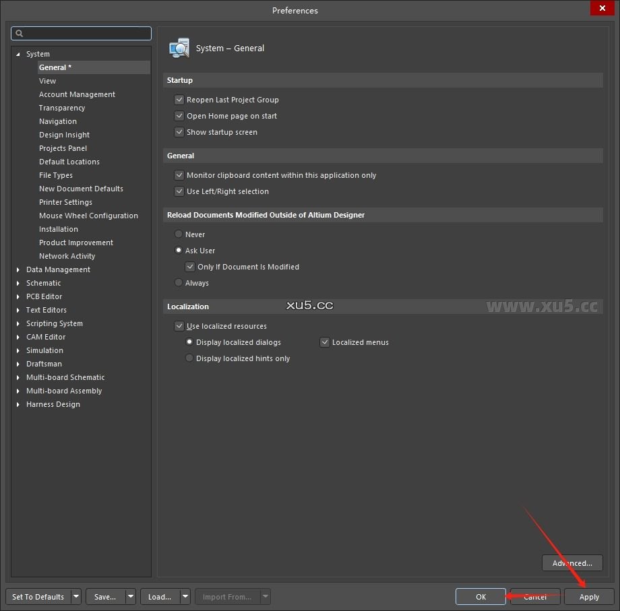This screenshot has height=611, width=620.
Task: Click Set To Defaults
Action: point(38,597)
